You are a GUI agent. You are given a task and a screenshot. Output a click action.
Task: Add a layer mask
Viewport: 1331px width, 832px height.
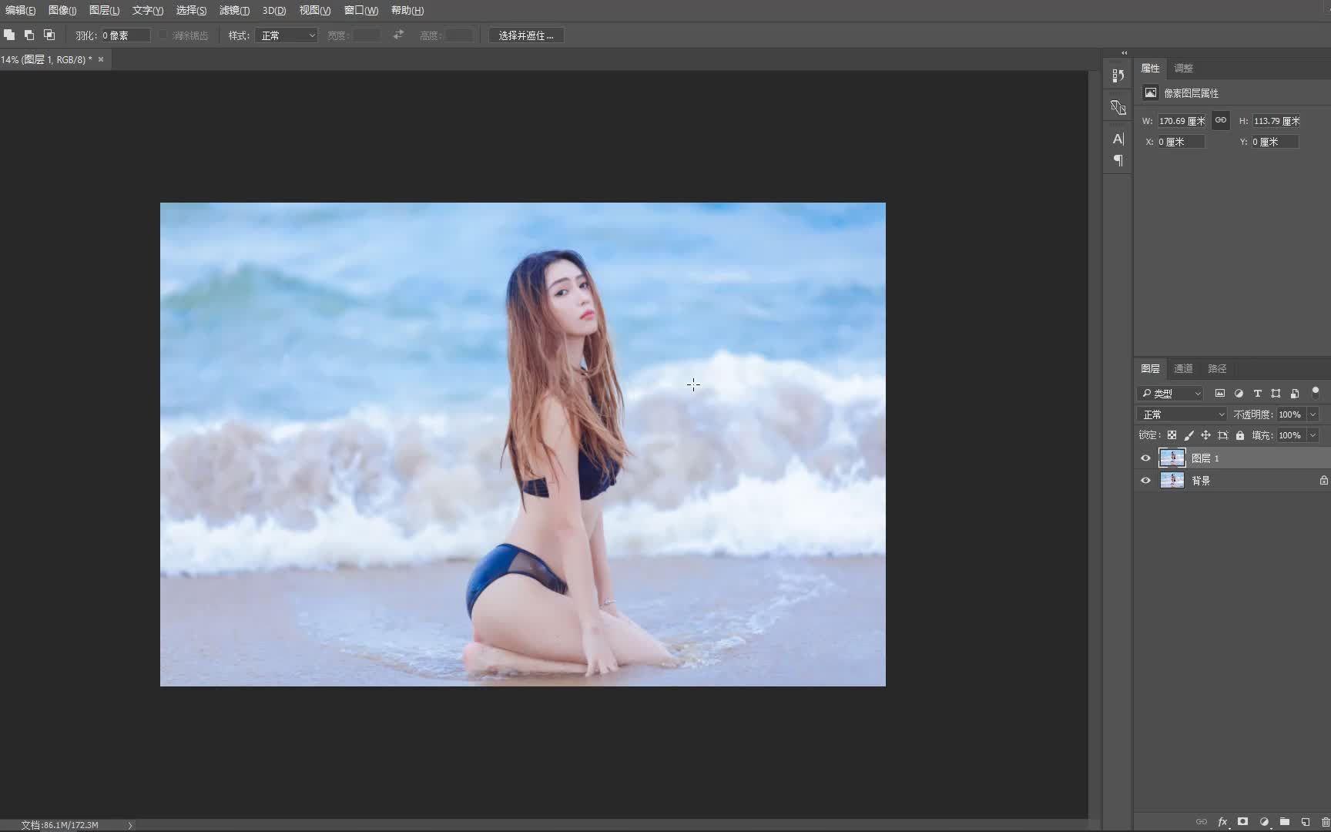(1242, 822)
